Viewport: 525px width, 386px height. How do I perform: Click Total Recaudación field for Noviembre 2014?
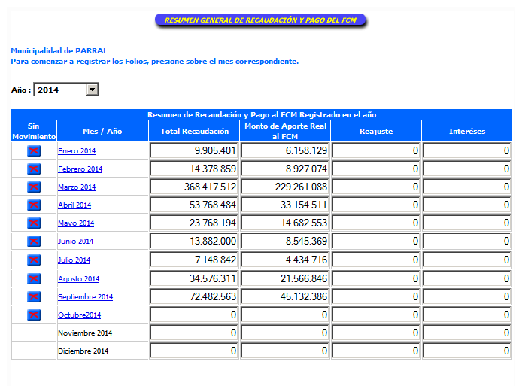tap(194, 333)
